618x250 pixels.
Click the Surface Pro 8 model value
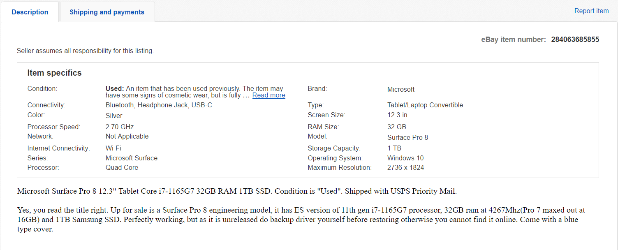[x=407, y=137]
